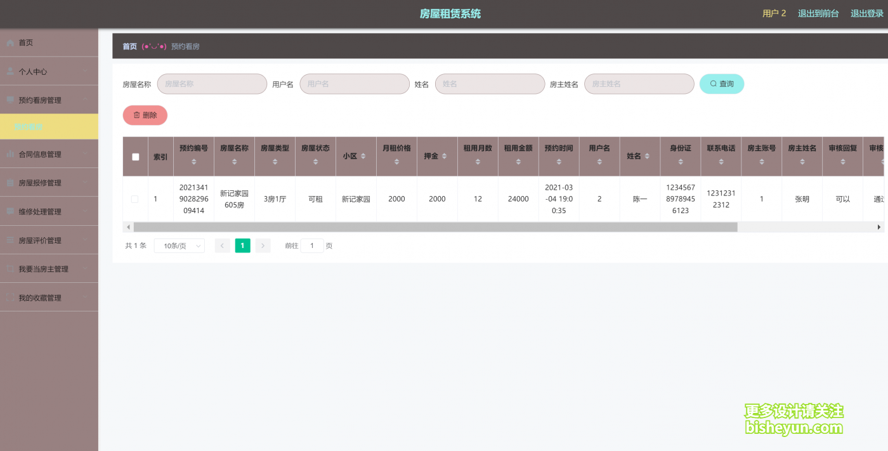Open the 10条/页 page size dropdown
This screenshot has height=451, width=888.
coord(180,245)
